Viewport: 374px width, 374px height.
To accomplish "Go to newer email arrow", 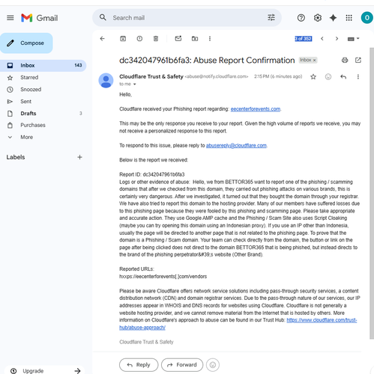I will pos(322,39).
